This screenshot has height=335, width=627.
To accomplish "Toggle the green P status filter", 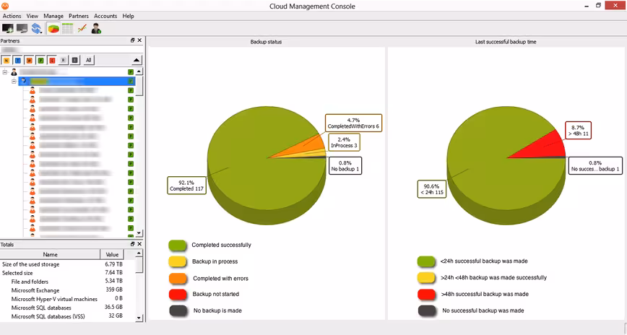I will (x=40, y=61).
